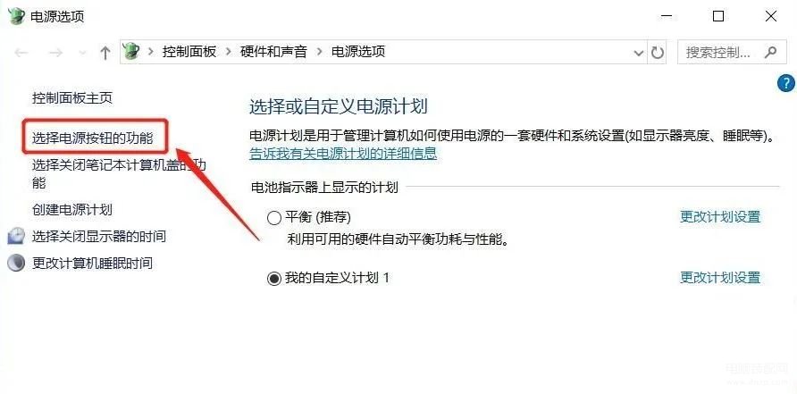
Task: Open 更改计划设置 for 平衡 plan
Action: coord(720,217)
